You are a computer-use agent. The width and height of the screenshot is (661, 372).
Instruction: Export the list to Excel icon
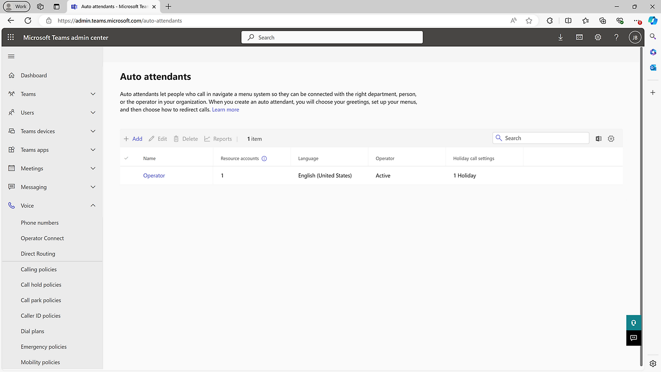point(598,138)
